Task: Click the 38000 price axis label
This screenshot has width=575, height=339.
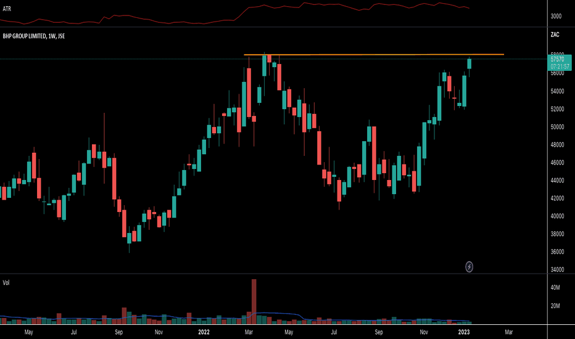Action: pos(557,234)
